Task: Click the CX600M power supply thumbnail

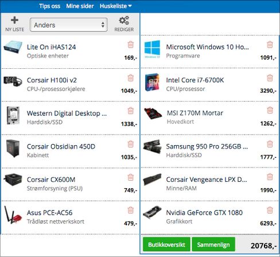Action: click(x=13, y=180)
